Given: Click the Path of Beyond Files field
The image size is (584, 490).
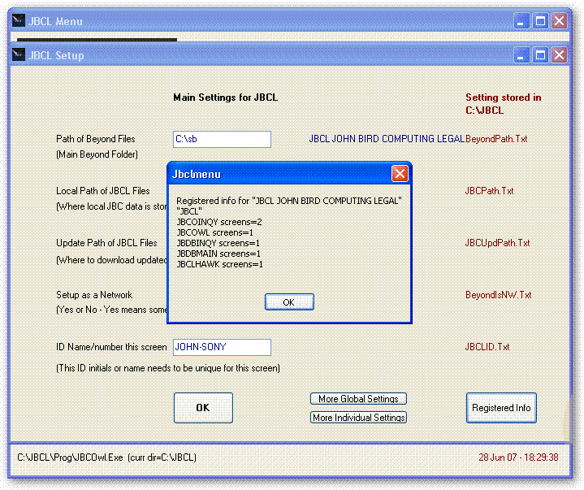Looking at the screenshot, I should tap(222, 139).
